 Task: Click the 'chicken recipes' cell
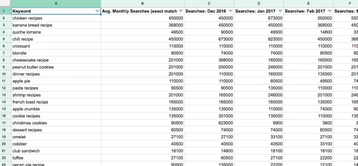(x=56, y=18)
